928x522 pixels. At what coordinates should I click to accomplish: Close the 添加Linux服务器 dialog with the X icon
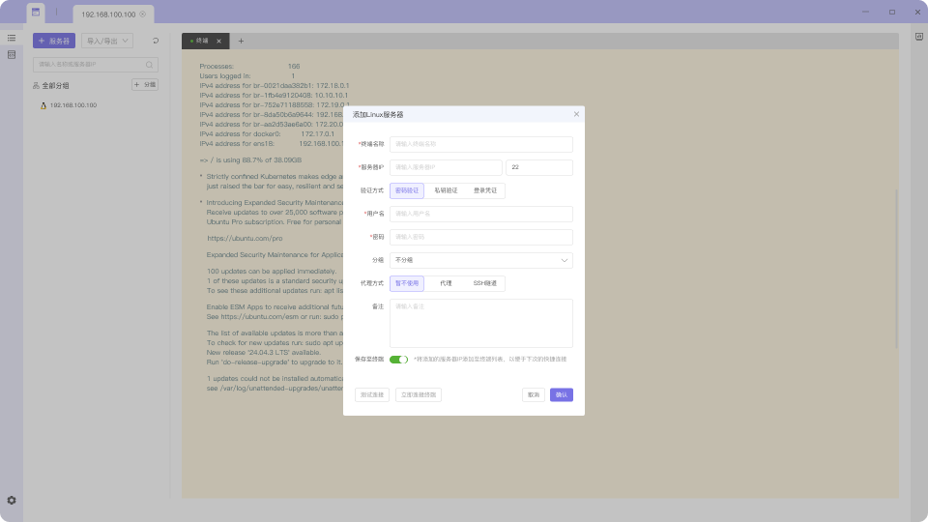(x=576, y=114)
